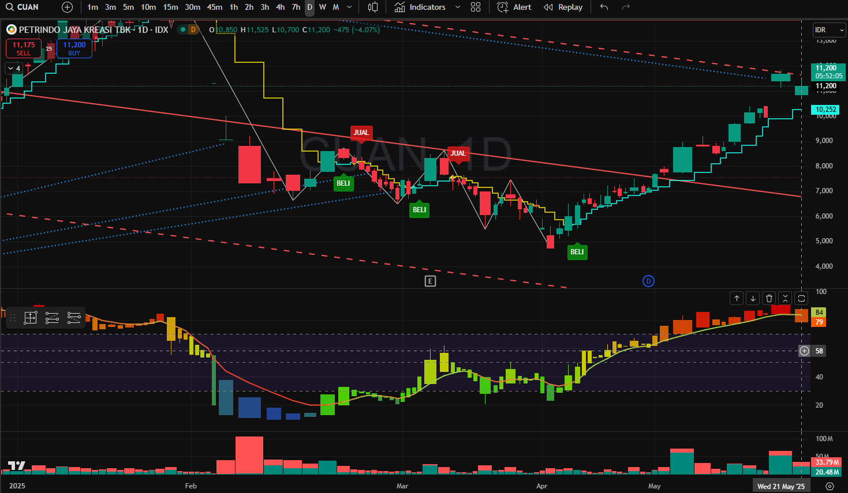Screen dimensions: 848x493
Task: Click the PETRINDO JAYA KREASI TBK title
Action: pyautogui.click(x=75, y=29)
